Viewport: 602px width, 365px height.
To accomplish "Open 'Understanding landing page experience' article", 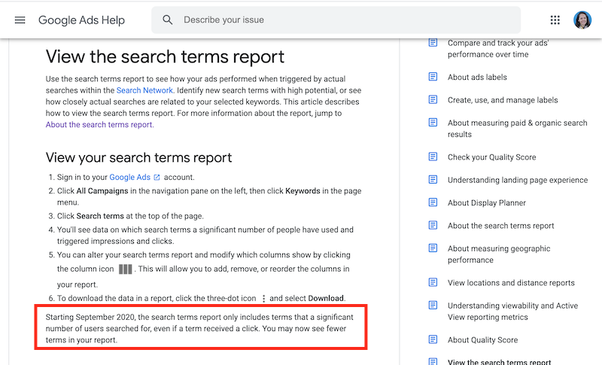I will click(x=518, y=180).
